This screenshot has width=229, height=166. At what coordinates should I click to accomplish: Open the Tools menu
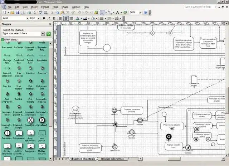pos(55,7)
